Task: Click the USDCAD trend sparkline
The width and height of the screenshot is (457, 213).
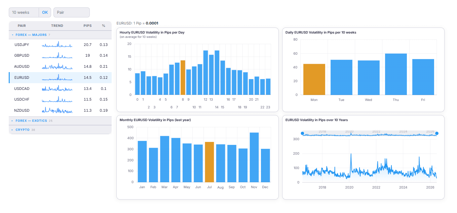Action: [57, 89]
